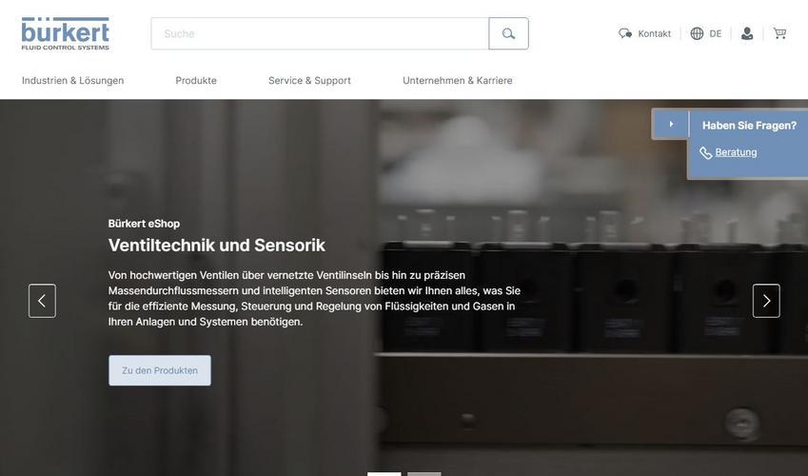Go to the previous carousel slide arrow
Viewport: 808px width, 476px height.
[x=42, y=301]
